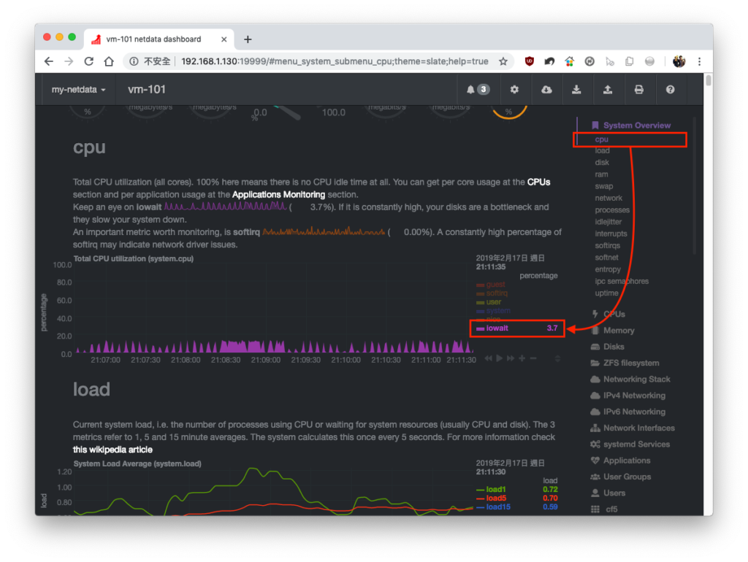Expand the my-netdata dropdown menu
Screen dimensions: 748x562
[x=78, y=90]
